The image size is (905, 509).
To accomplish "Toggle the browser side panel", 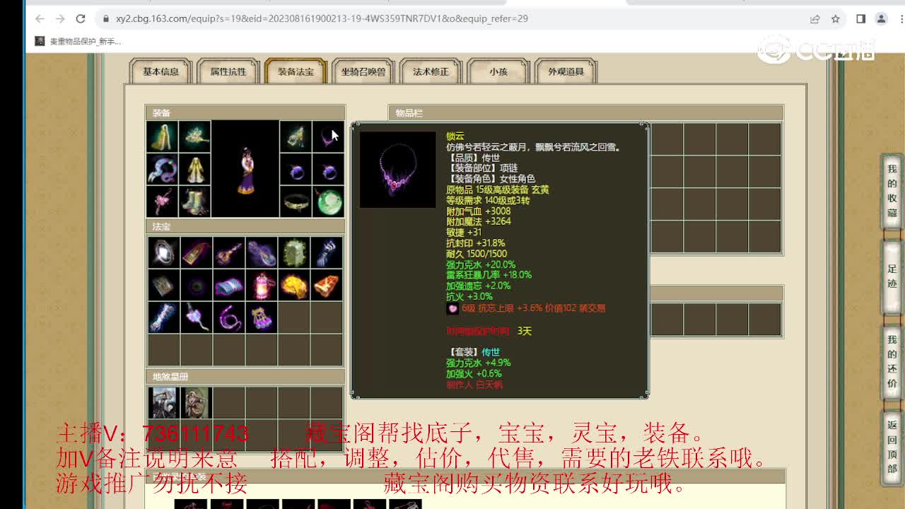I will tap(860, 19).
